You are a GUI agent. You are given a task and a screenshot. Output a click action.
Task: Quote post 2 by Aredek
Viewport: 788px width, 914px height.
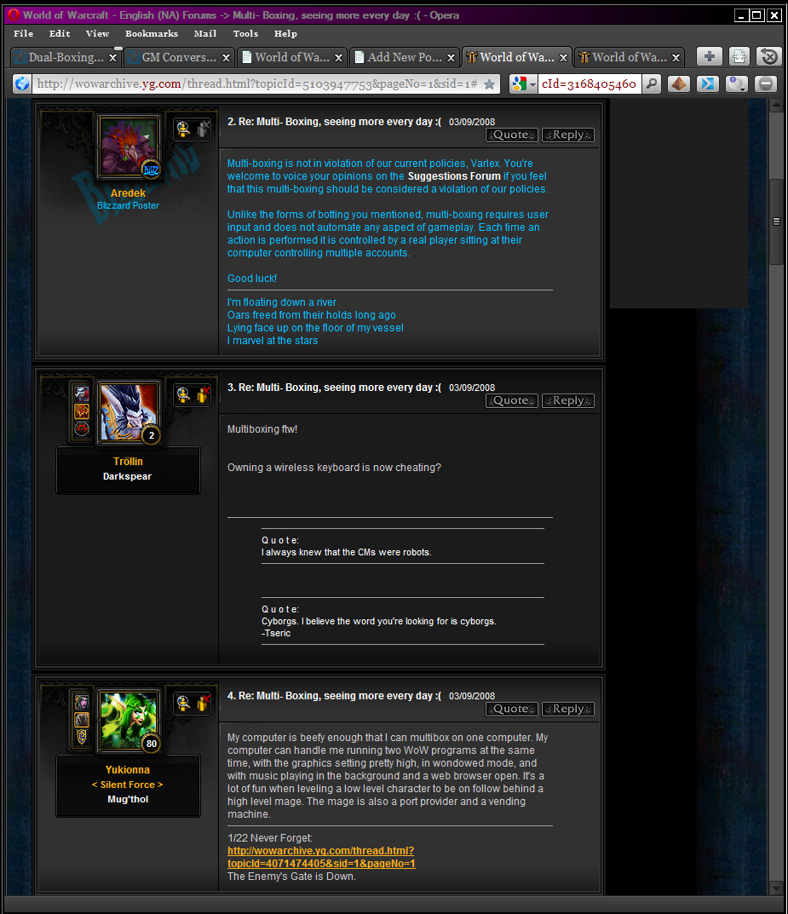click(x=511, y=135)
